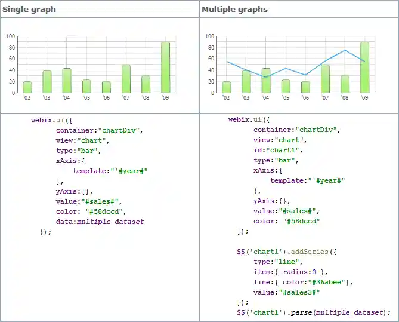Click the '07 bar in the Single graph chart

point(126,79)
